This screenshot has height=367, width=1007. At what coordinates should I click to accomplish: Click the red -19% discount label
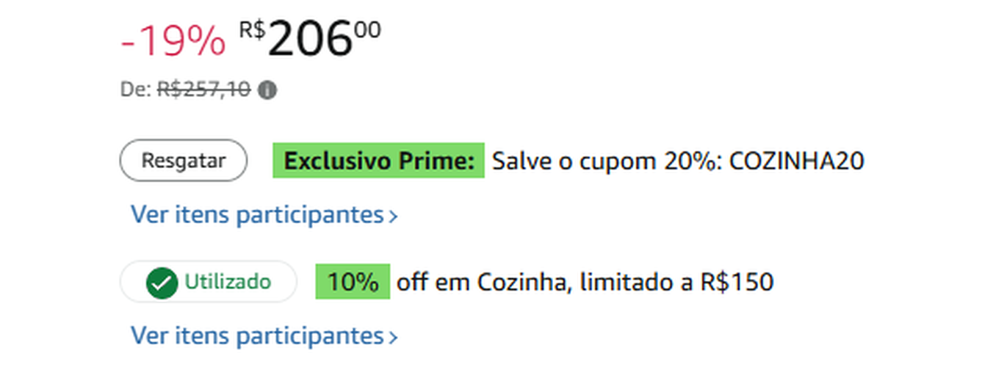(x=173, y=41)
